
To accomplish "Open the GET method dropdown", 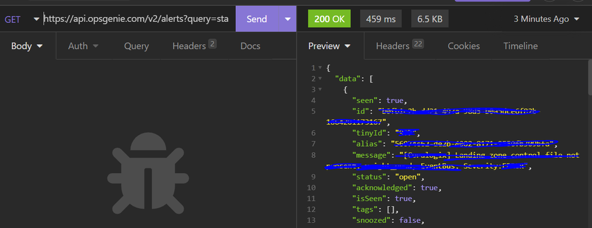I will tap(21, 19).
